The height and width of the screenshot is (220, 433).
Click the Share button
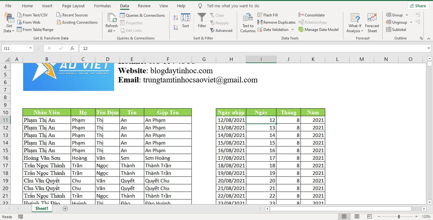pyautogui.click(x=418, y=6)
